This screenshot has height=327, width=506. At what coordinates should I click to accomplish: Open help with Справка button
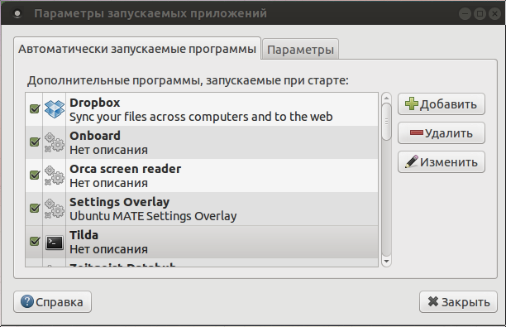(x=52, y=302)
